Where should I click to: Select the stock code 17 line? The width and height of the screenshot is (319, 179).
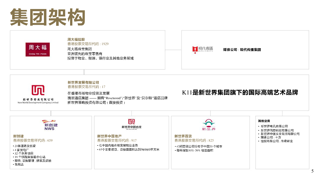[x=87, y=87]
